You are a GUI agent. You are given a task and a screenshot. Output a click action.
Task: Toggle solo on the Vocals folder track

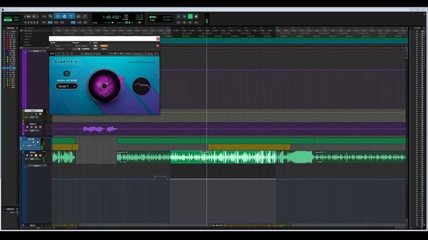coord(33,142)
